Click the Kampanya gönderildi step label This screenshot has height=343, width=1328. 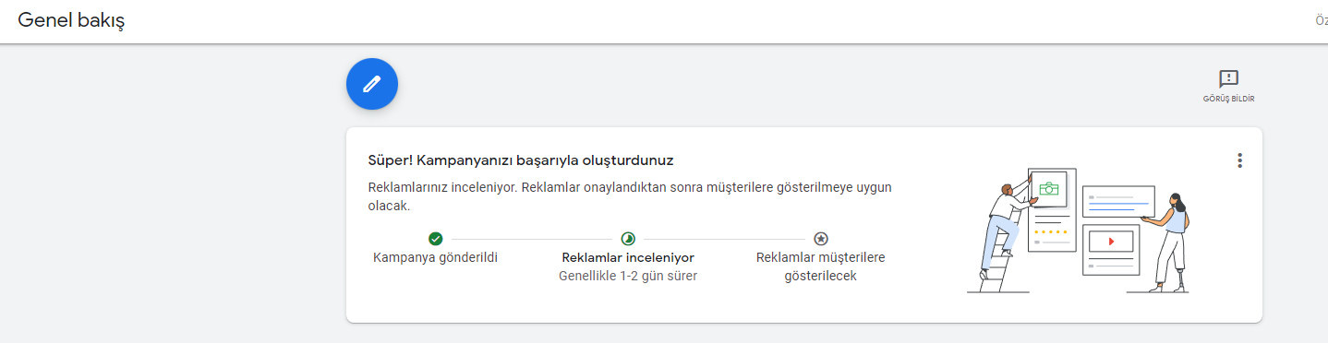(x=436, y=257)
